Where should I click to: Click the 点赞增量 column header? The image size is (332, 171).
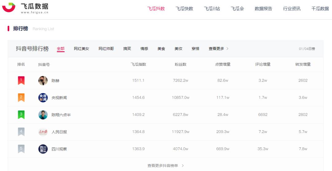(223, 64)
